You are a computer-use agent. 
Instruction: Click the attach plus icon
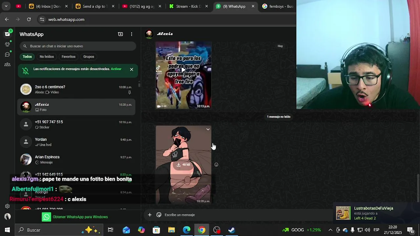click(150, 215)
